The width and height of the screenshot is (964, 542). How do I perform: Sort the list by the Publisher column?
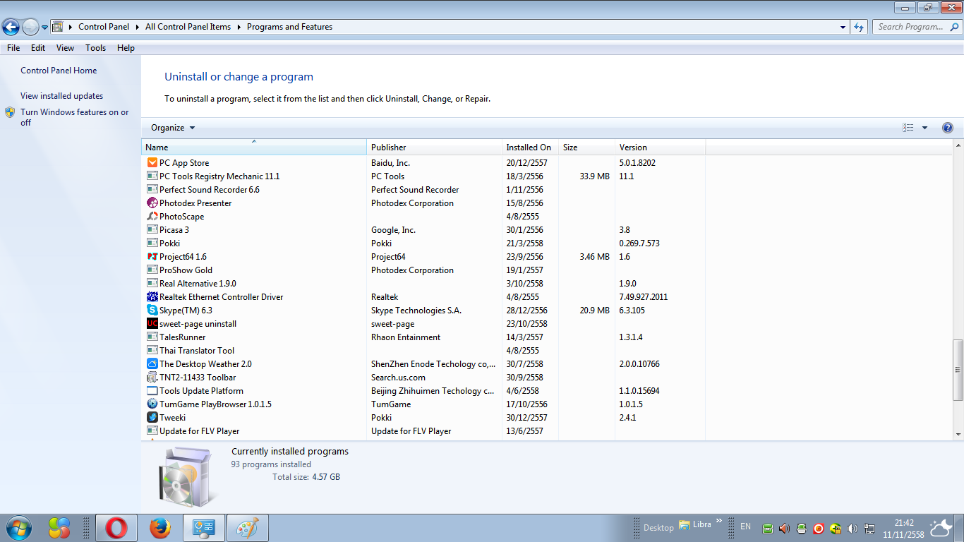tap(434, 147)
